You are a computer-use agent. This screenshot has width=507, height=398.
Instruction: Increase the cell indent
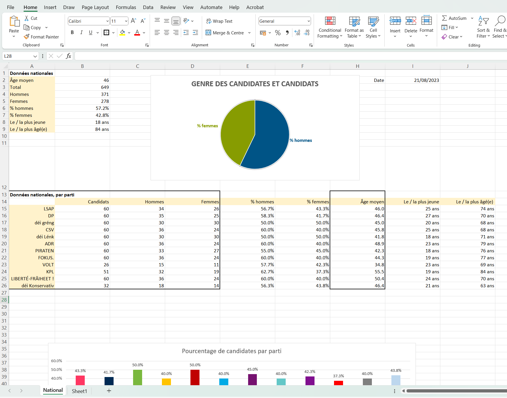[195, 33]
